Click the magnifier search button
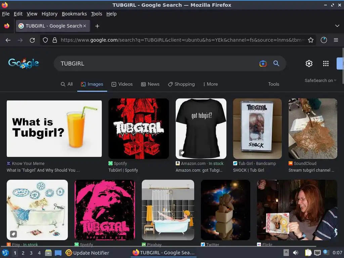Image resolution: width=344 pixels, height=258 pixels. 276,63
